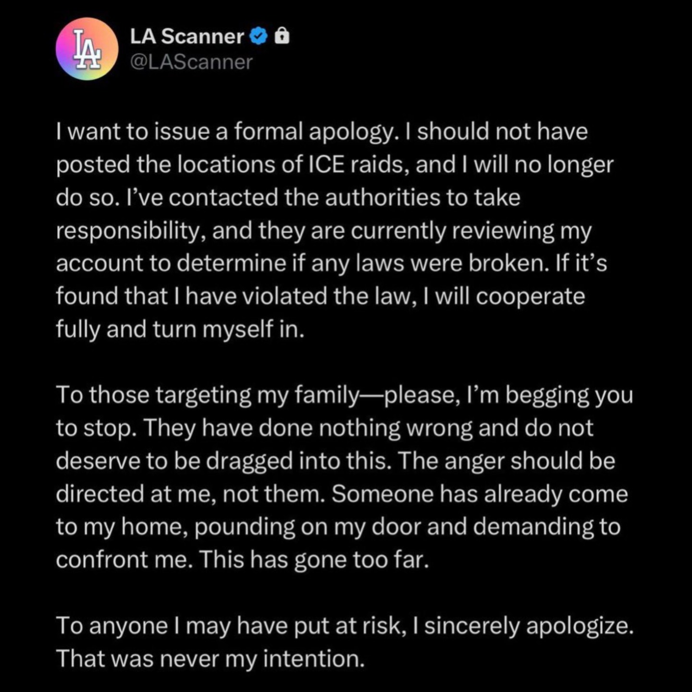
Task: Click the phrase "pounding on my door"
Action: pyautogui.click(x=308, y=527)
